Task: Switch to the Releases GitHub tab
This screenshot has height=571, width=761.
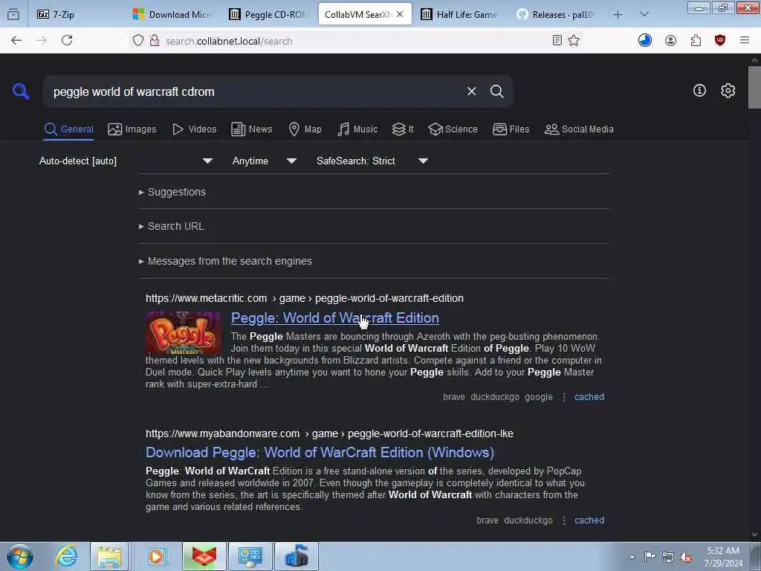Action: click(x=556, y=15)
